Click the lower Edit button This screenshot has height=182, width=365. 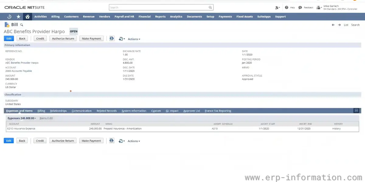click(9, 141)
